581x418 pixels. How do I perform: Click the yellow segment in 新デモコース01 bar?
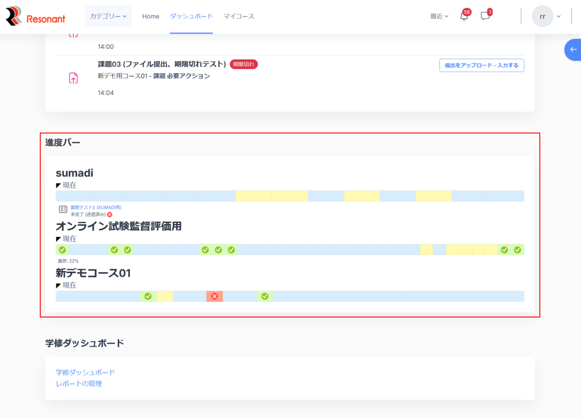click(165, 296)
